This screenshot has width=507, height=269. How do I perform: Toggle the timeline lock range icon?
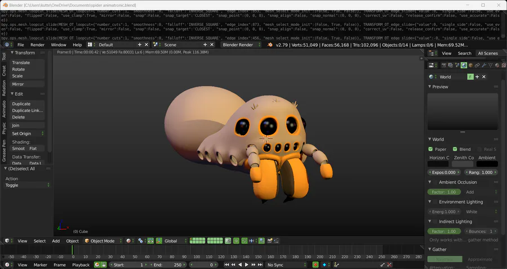[x=104, y=265]
